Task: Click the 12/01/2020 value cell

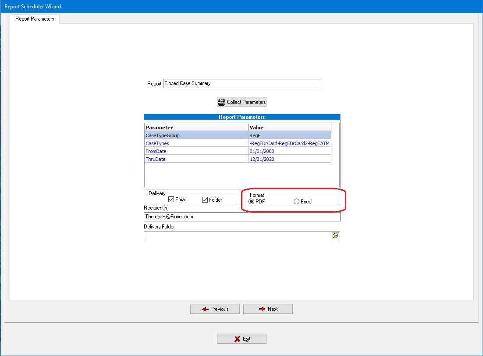Action: [x=289, y=159]
